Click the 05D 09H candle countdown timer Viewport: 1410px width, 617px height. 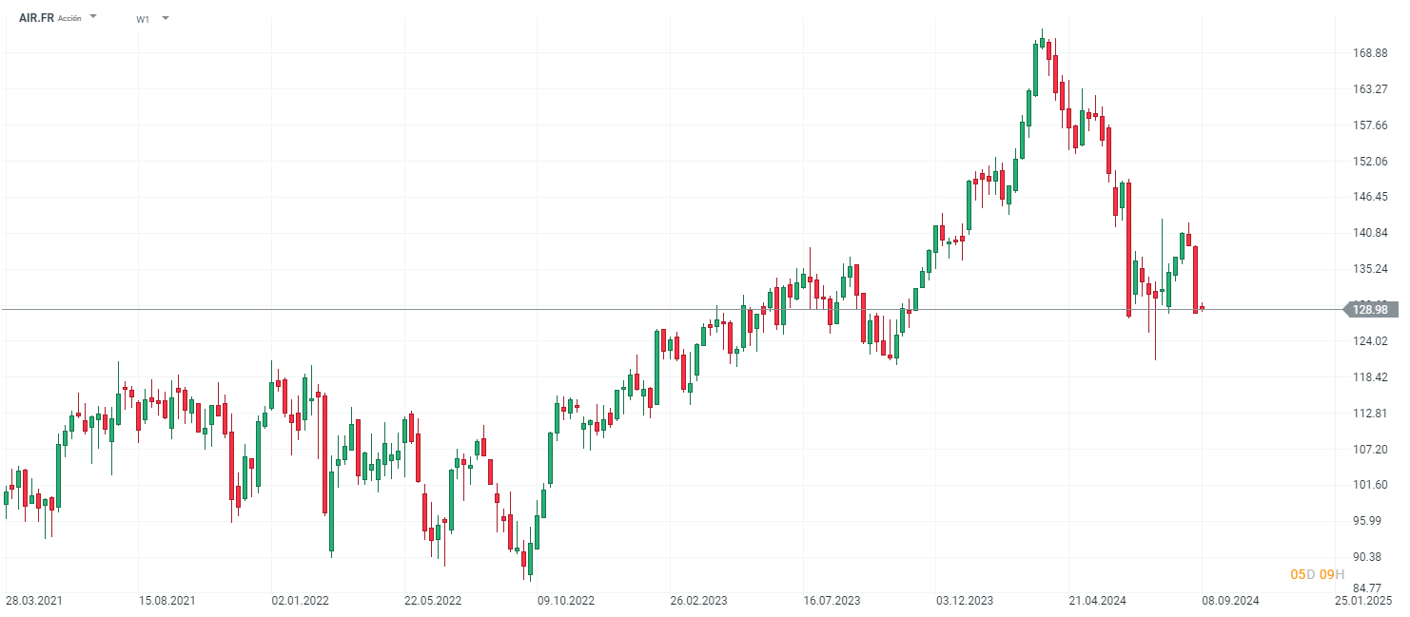pyautogui.click(x=1317, y=574)
